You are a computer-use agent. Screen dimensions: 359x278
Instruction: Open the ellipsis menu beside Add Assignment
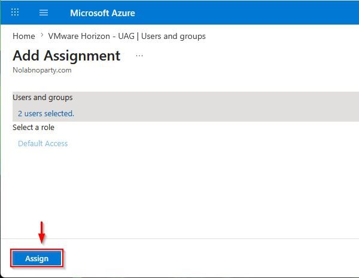(139, 56)
